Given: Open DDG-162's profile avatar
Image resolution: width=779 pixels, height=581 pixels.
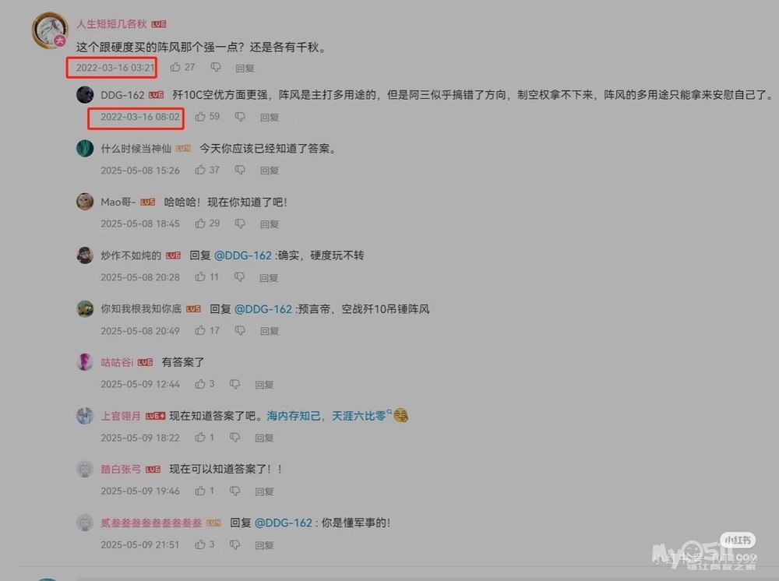Looking at the screenshot, I should click(85, 94).
